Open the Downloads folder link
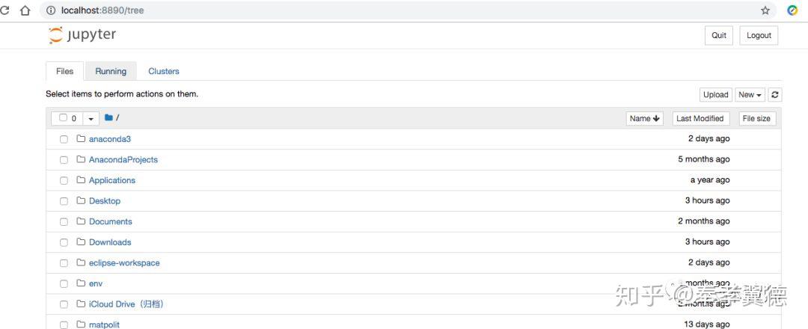Screen dimensions: 808x329 click(110, 242)
